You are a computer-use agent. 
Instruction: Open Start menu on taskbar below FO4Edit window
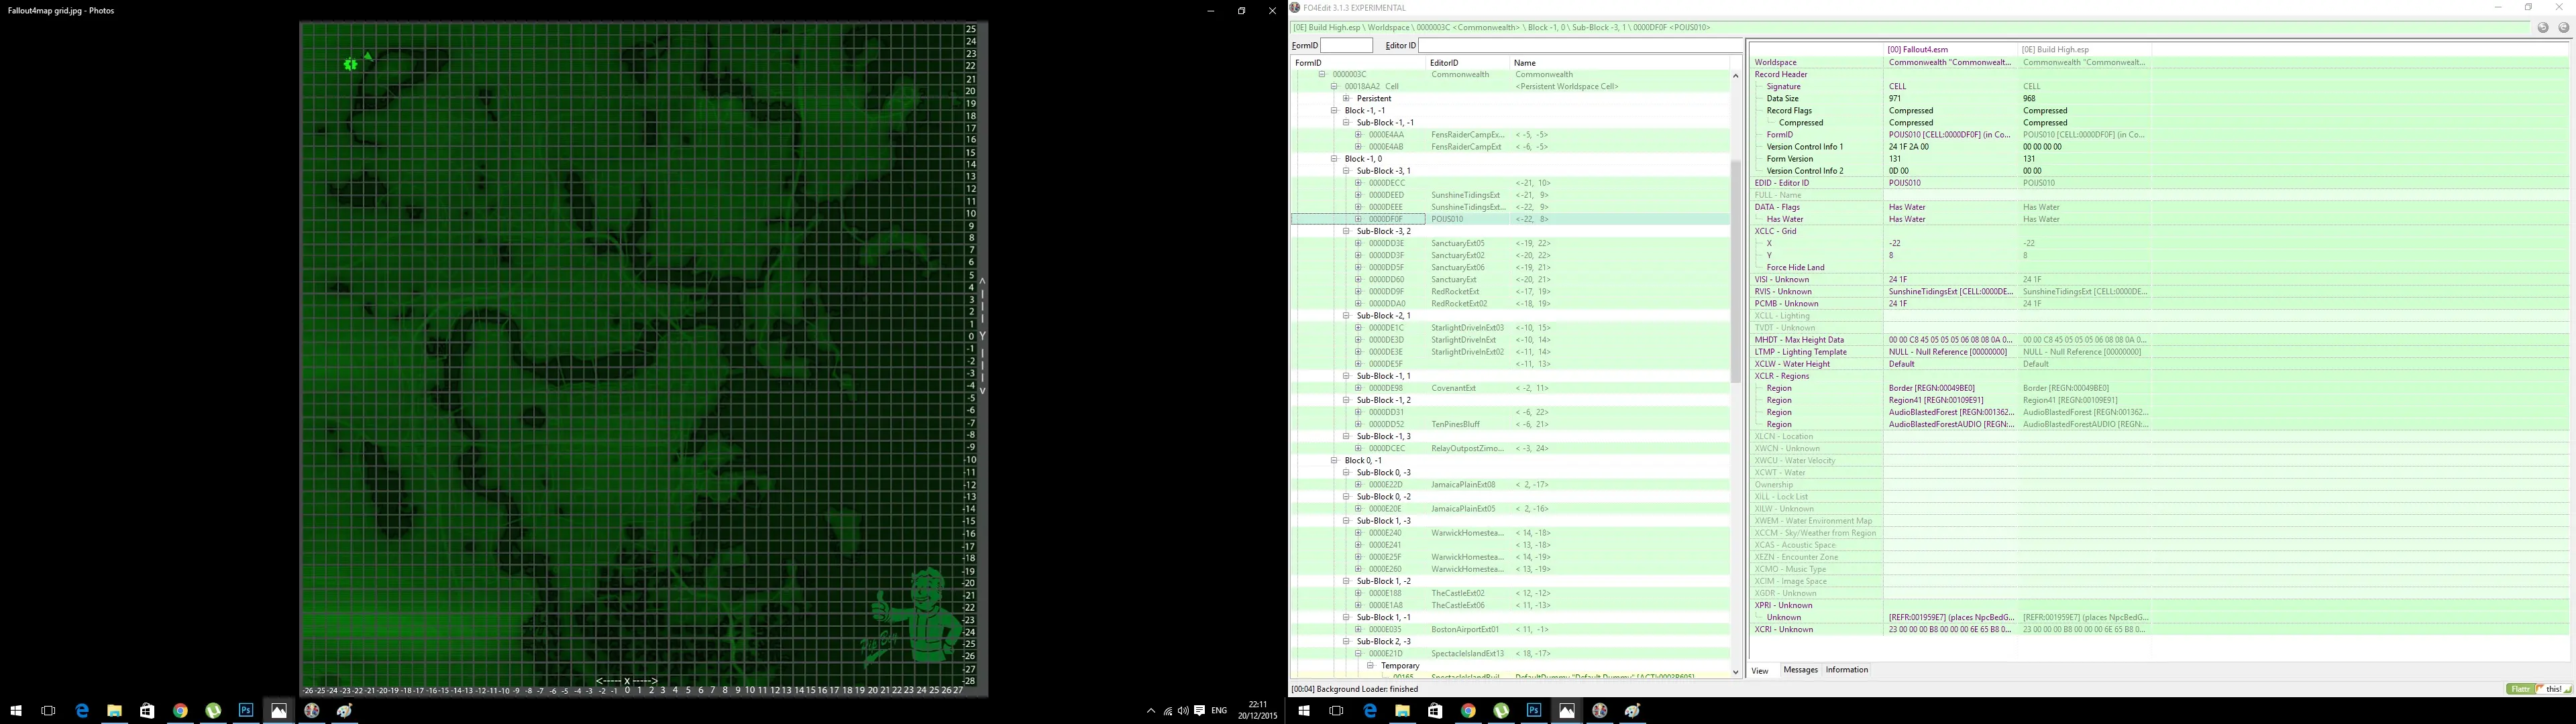(1304, 711)
